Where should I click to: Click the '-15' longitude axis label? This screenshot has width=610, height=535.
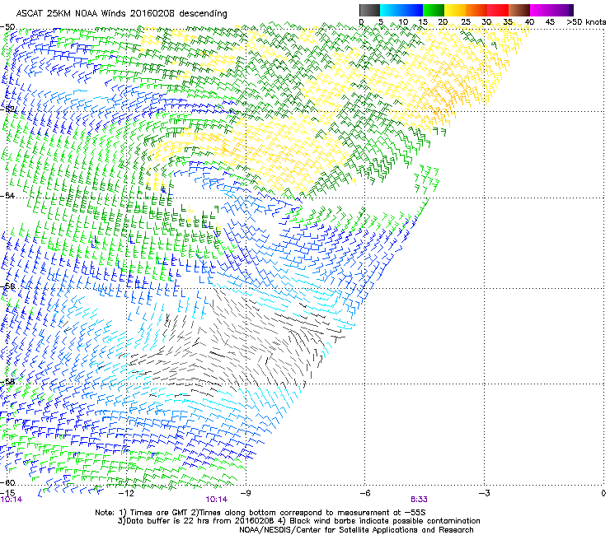click(x=7, y=493)
